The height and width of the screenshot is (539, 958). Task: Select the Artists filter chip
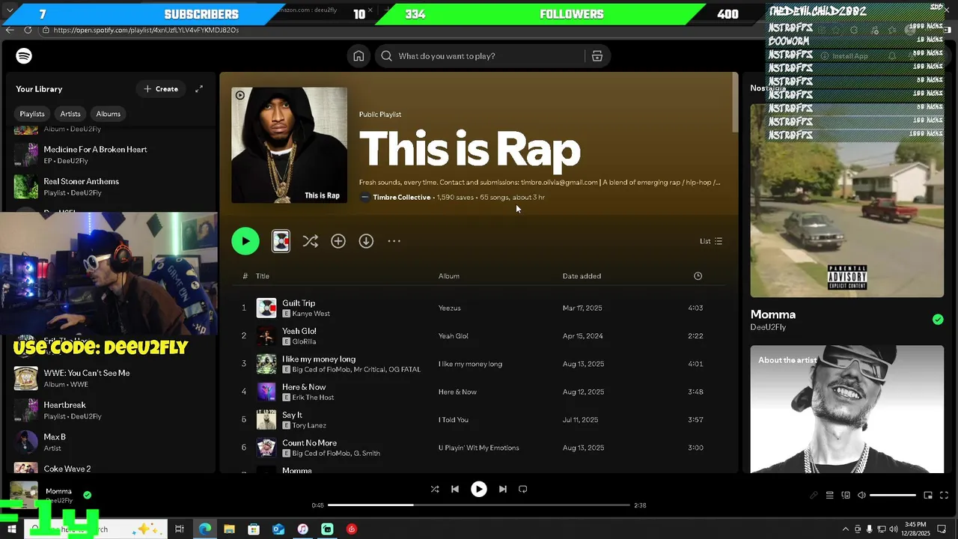pos(70,114)
